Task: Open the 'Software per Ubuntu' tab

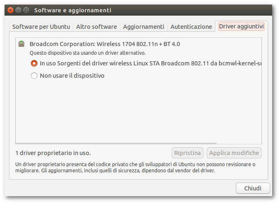Action: pyautogui.click(x=41, y=27)
